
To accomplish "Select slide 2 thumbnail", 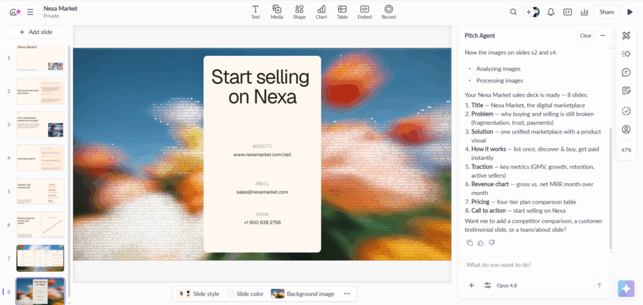I will 40,91.
